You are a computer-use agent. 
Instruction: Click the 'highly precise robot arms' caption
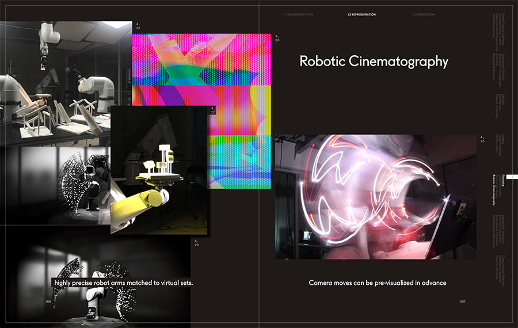pyautogui.click(x=123, y=283)
